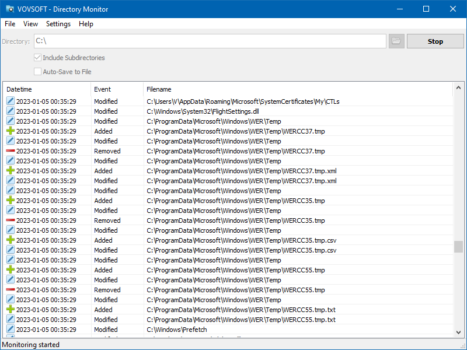Viewport: 467px width, 350px height.
Task: Click the red Removed icon on WERCC37.tmp row
Action: pos(9,150)
